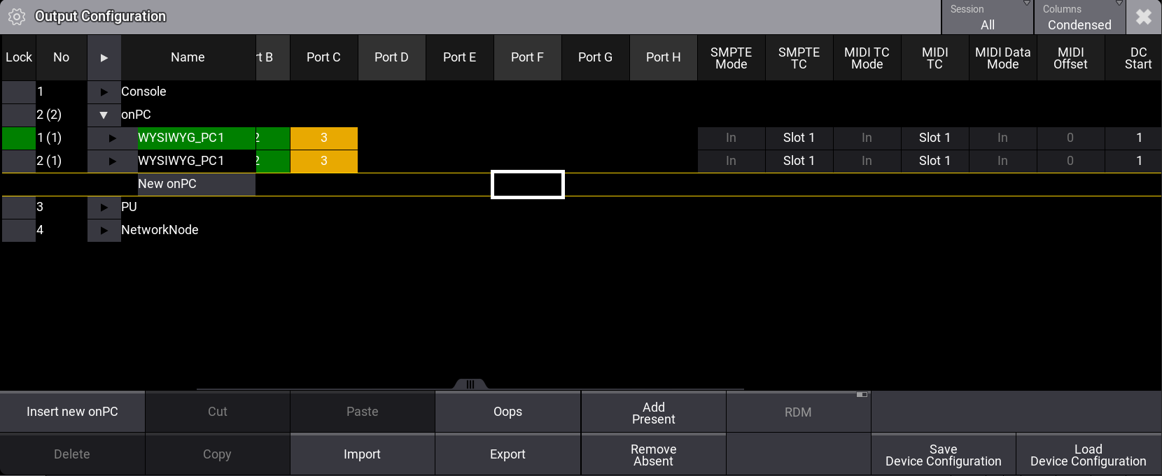Image resolution: width=1162 pixels, height=476 pixels.
Task: Toggle the green lock cell for first WYSIWYG_PC1
Action: [19, 138]
